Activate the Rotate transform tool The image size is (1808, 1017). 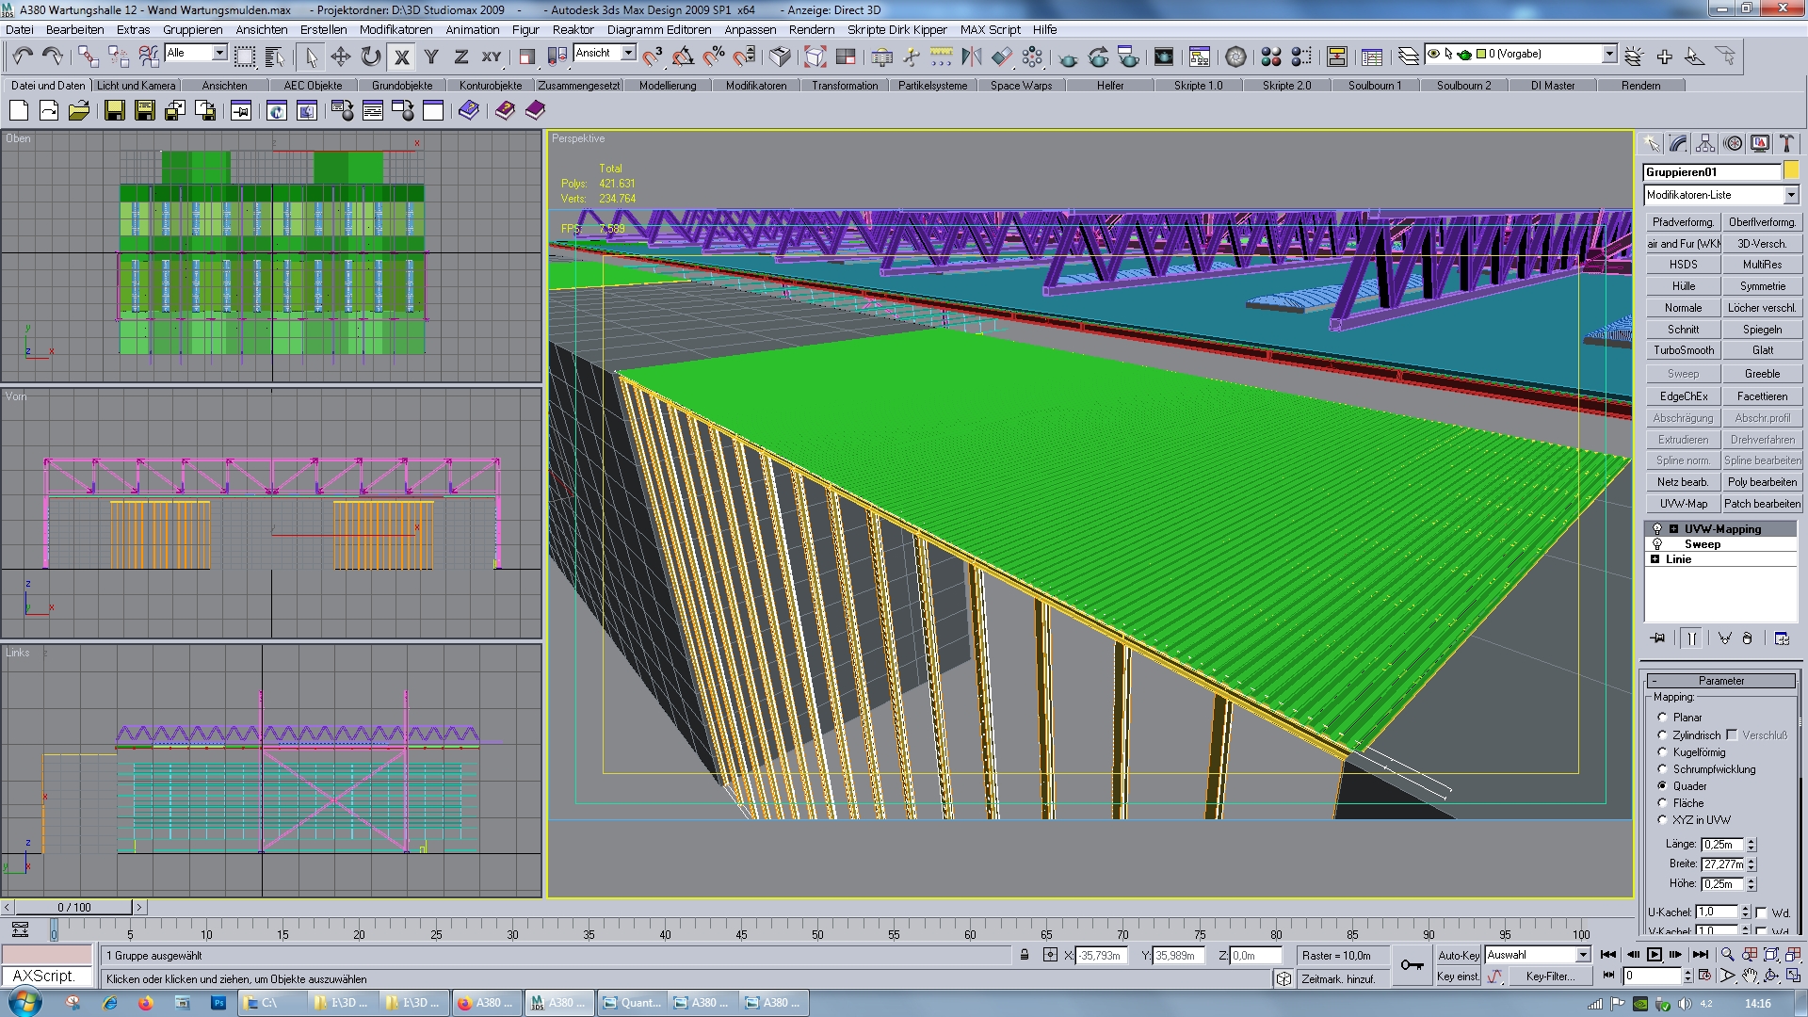pos(371,57)
